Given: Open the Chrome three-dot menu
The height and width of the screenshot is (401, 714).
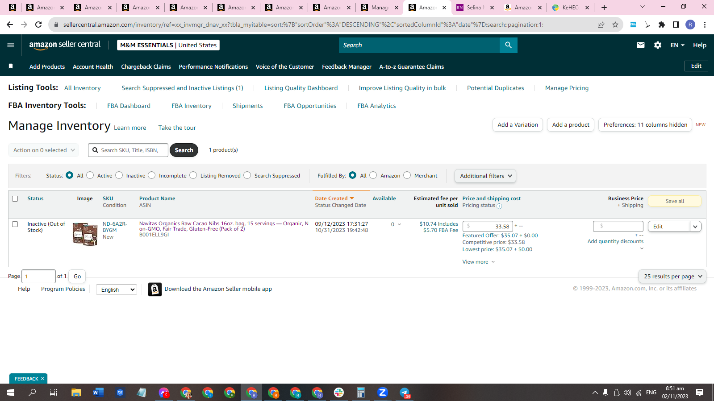Looking at the screenshot, I should pos(705,25).
